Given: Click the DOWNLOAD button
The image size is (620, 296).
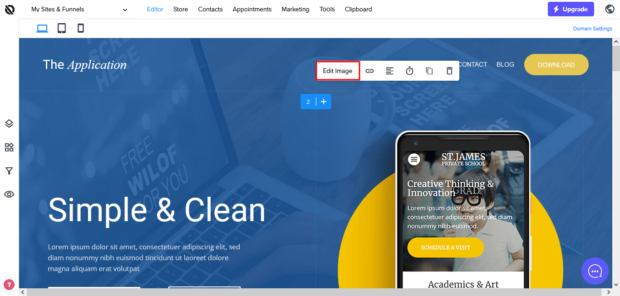Looking at the screenshot, I should tap(556, 65).
